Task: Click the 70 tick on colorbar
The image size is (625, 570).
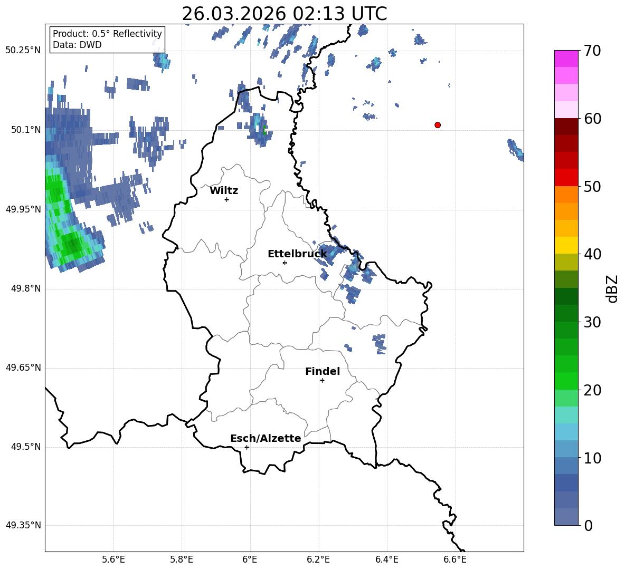Action: coord(592,51)
